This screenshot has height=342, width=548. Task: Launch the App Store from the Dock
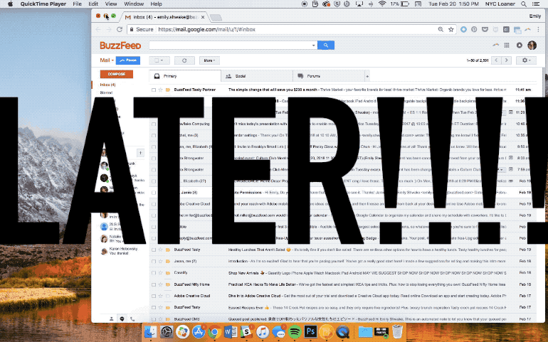(199, 331)
